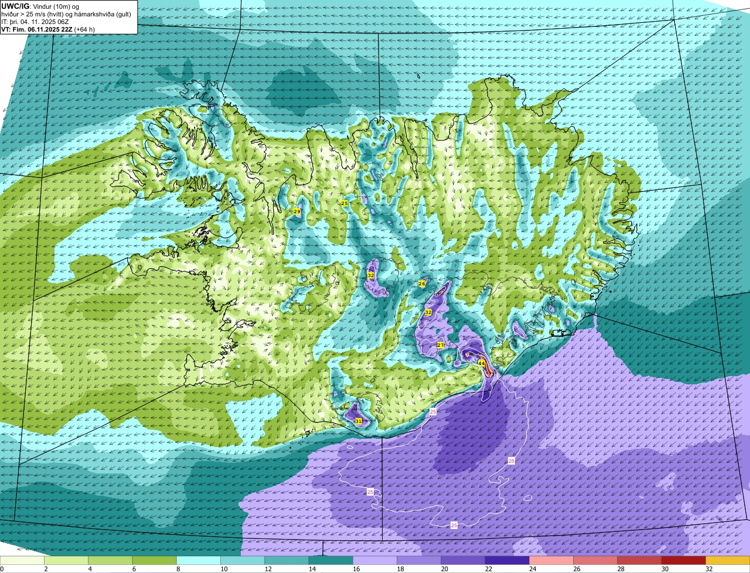Click the green 4–6 m/s legend swatch
This screenshot has width=750, height=573.
(110, 561)
